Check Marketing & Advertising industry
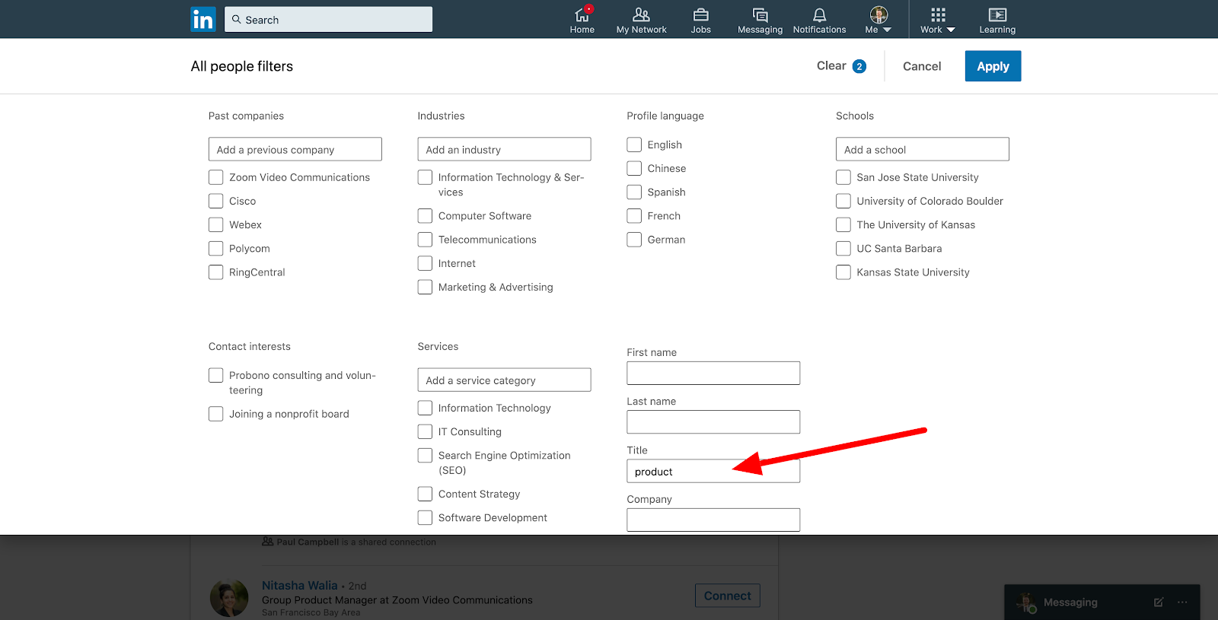 pos(425,287)
